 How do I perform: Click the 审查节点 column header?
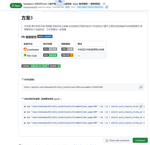pos(28,44)
